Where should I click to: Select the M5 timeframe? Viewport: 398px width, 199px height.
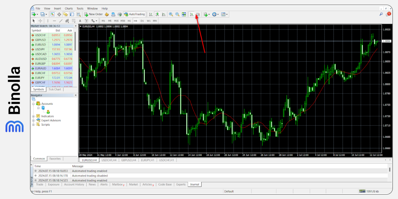(110, 21)
